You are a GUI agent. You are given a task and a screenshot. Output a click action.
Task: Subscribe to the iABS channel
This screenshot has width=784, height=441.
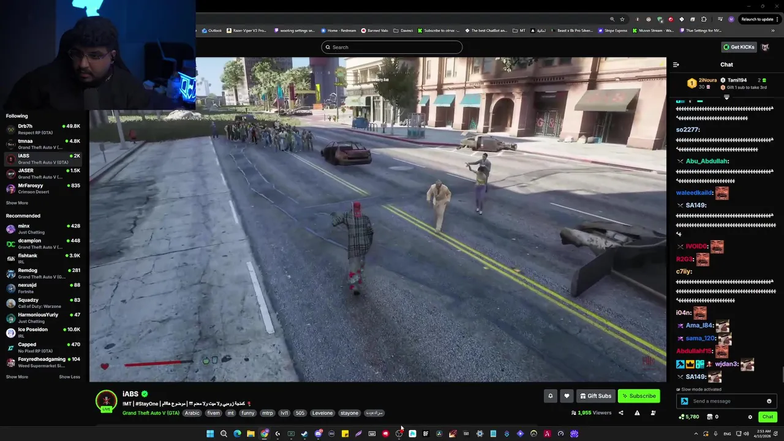coord(639,396)
